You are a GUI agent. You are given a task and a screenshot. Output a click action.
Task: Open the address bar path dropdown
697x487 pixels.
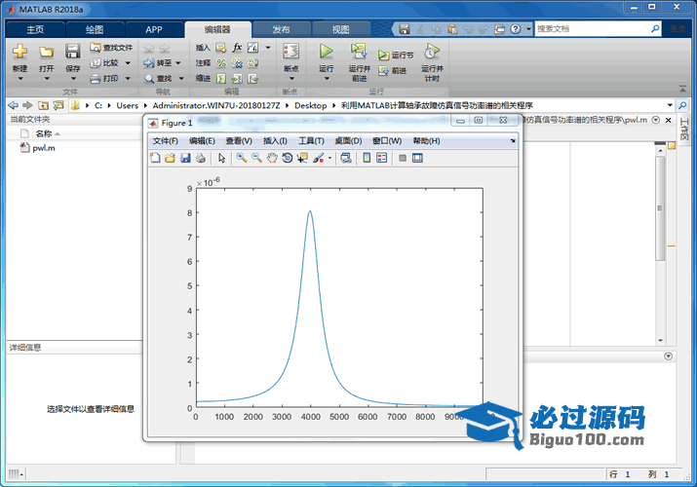click(x=670, y=105)
